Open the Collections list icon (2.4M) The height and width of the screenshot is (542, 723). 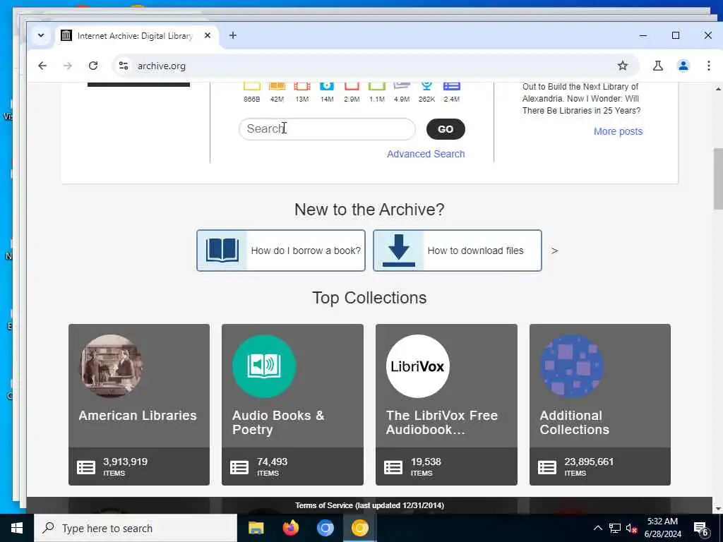[x=451, y=86]
